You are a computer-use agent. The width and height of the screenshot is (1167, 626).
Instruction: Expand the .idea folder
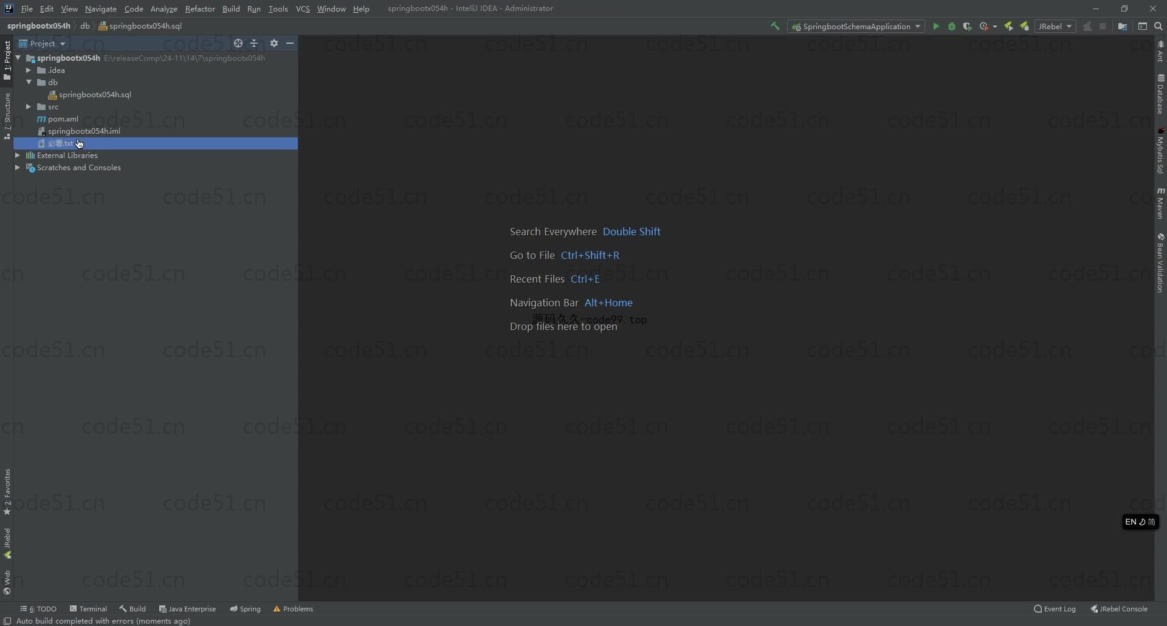[29, 70]
